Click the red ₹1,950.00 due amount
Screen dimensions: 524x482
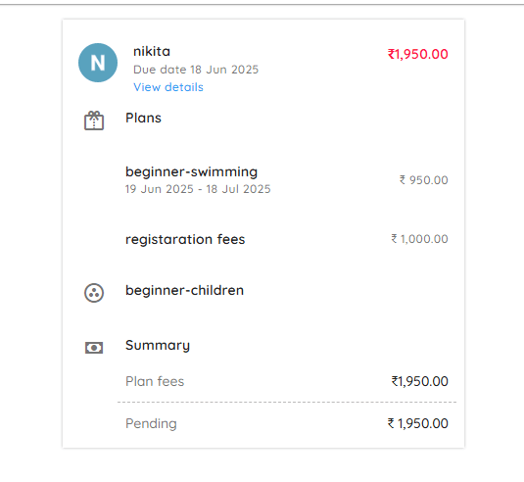417,54
